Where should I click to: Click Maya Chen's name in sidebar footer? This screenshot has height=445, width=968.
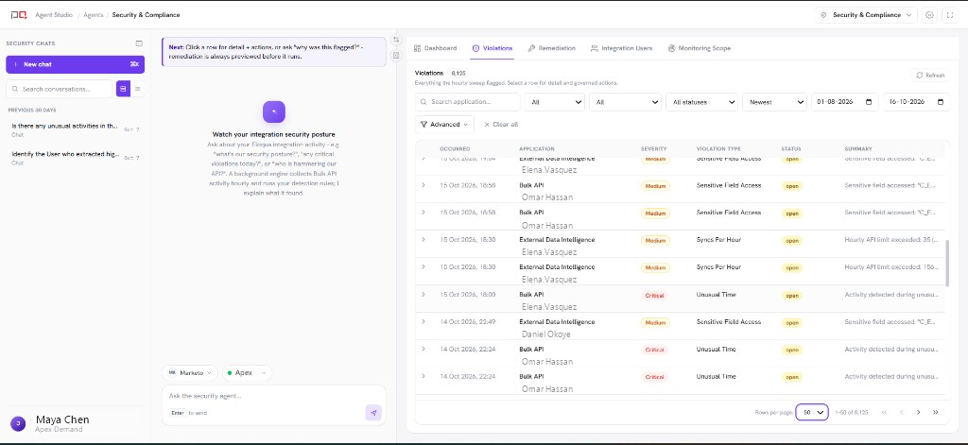(x=62, y=419)
